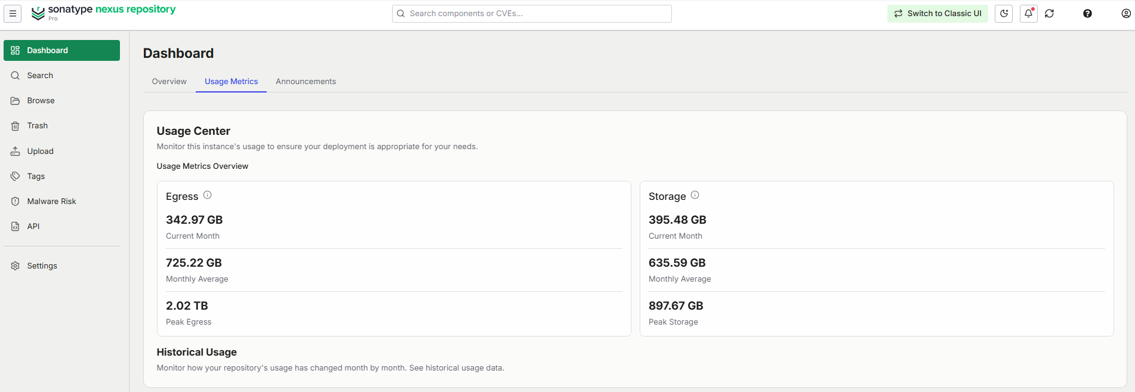Open Upload from sidebar

[x=61, y=152]
